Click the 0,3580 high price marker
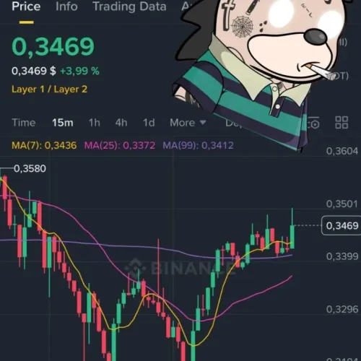The height and width of the screenshot is (361, 361). (30, 168)
